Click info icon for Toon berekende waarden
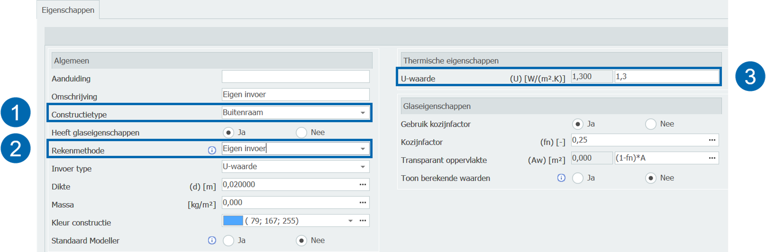 [x=561, y=178]
